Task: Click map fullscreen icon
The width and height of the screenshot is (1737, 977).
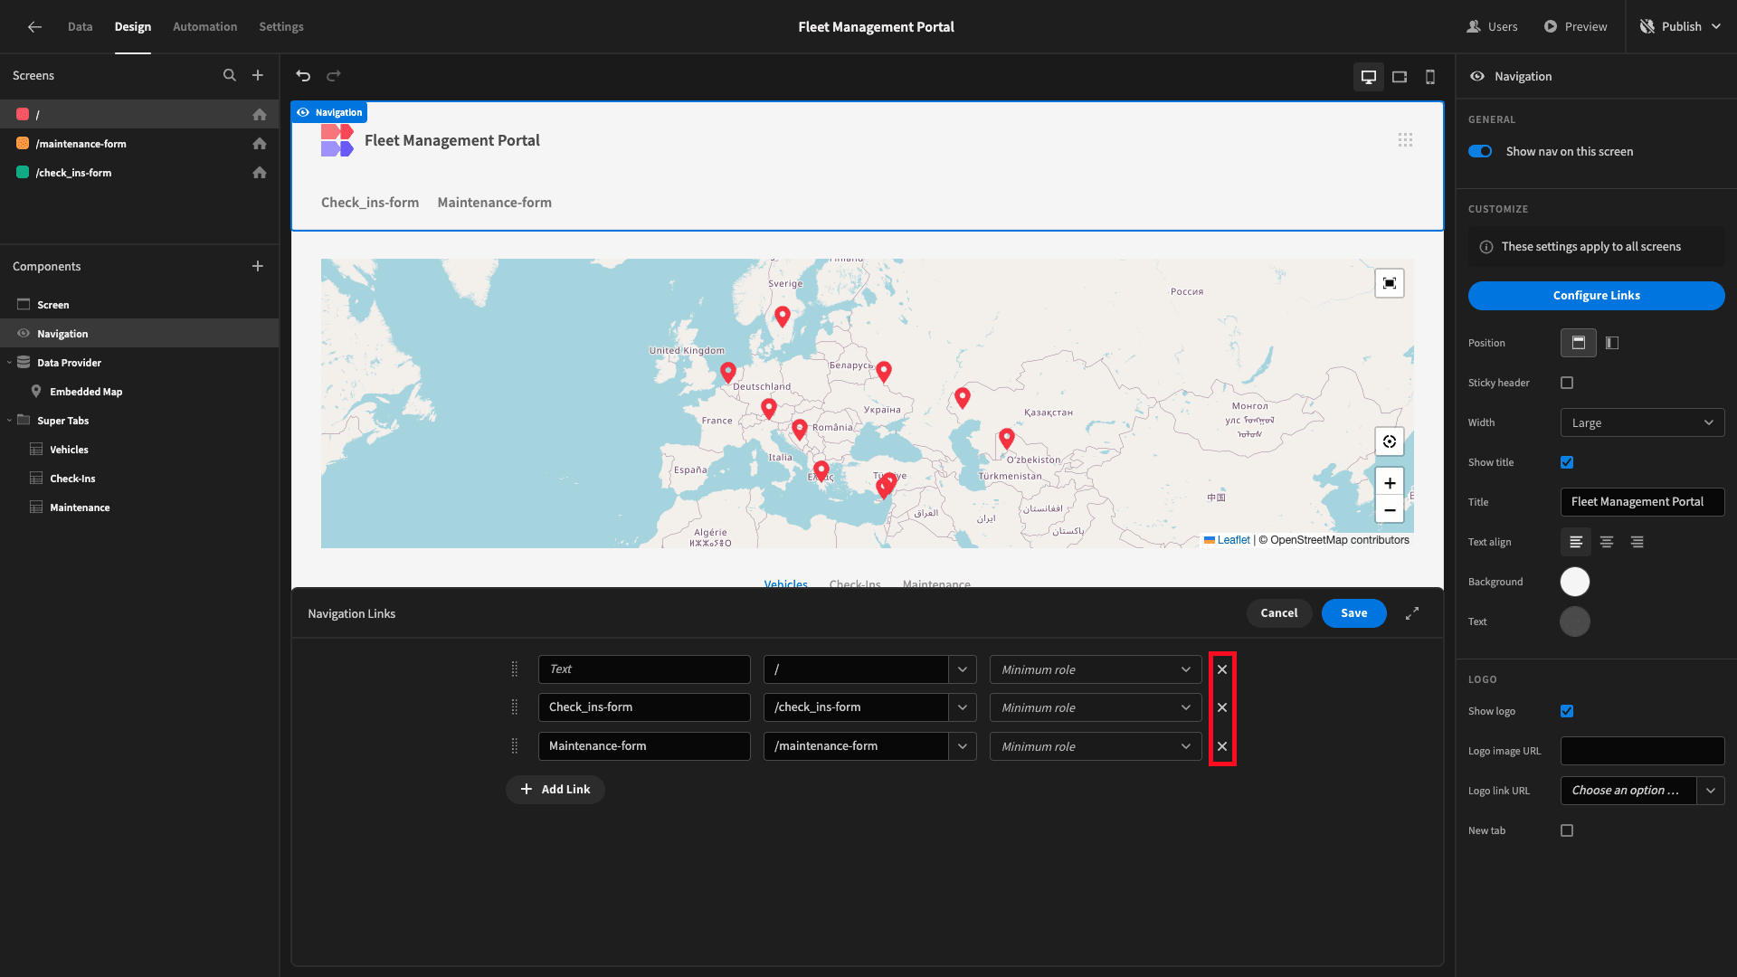Action: pyautogui.click(x=1390, y=283)
